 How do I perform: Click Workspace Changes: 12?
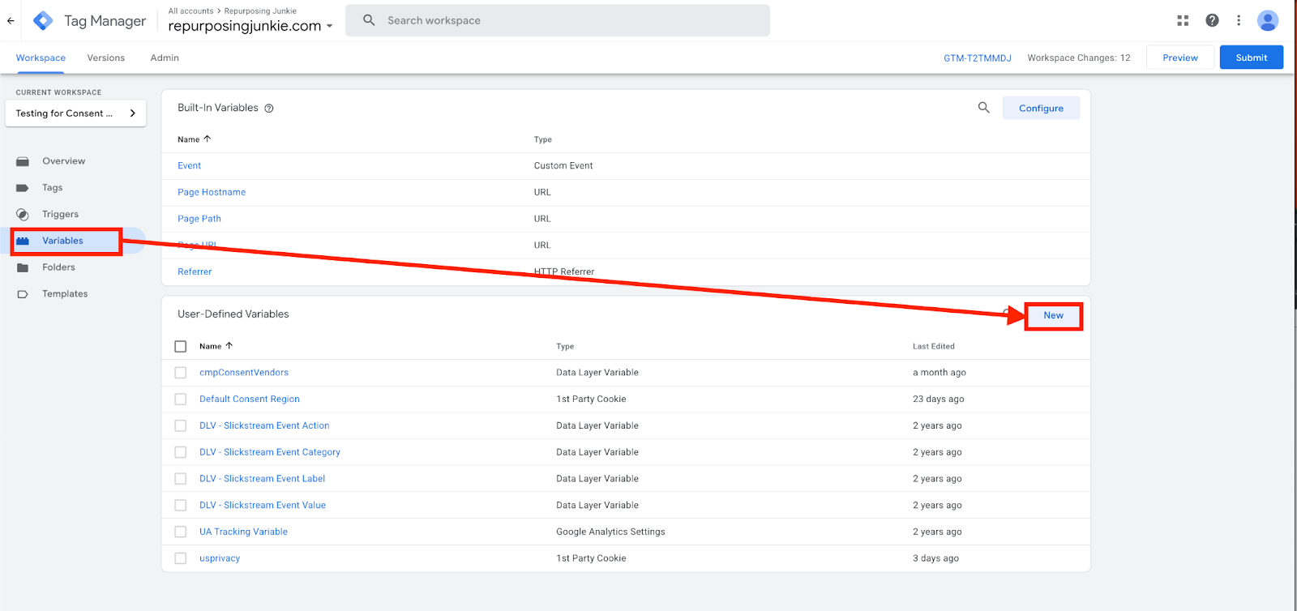(1079, 58)
